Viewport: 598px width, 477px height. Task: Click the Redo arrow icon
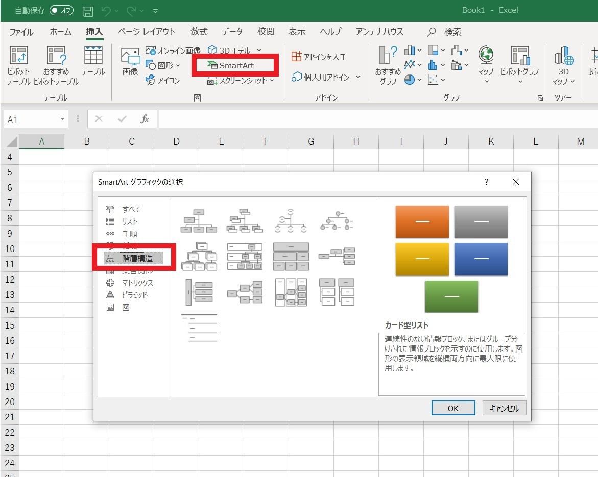tap(131, 11)
